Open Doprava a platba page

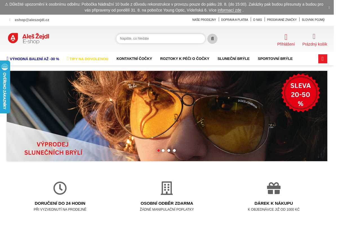235,20
